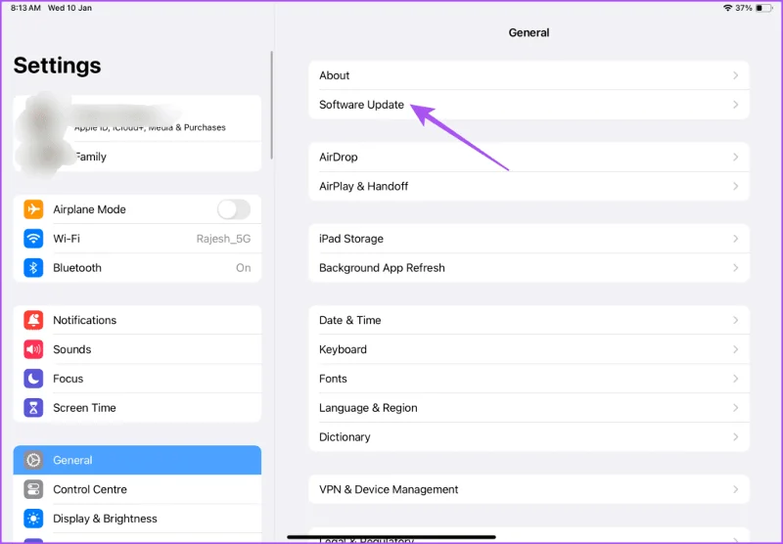
Task: Open Wi-Fi network Rajesh_5G setting
Action: pyautogui.click(x=223, y=239)
